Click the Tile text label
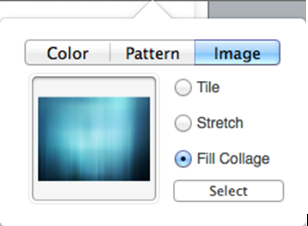 208,87
